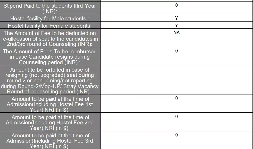Click the Hostel Fee 2nd Year NRI label
The image size is (253, 149).
50,123
